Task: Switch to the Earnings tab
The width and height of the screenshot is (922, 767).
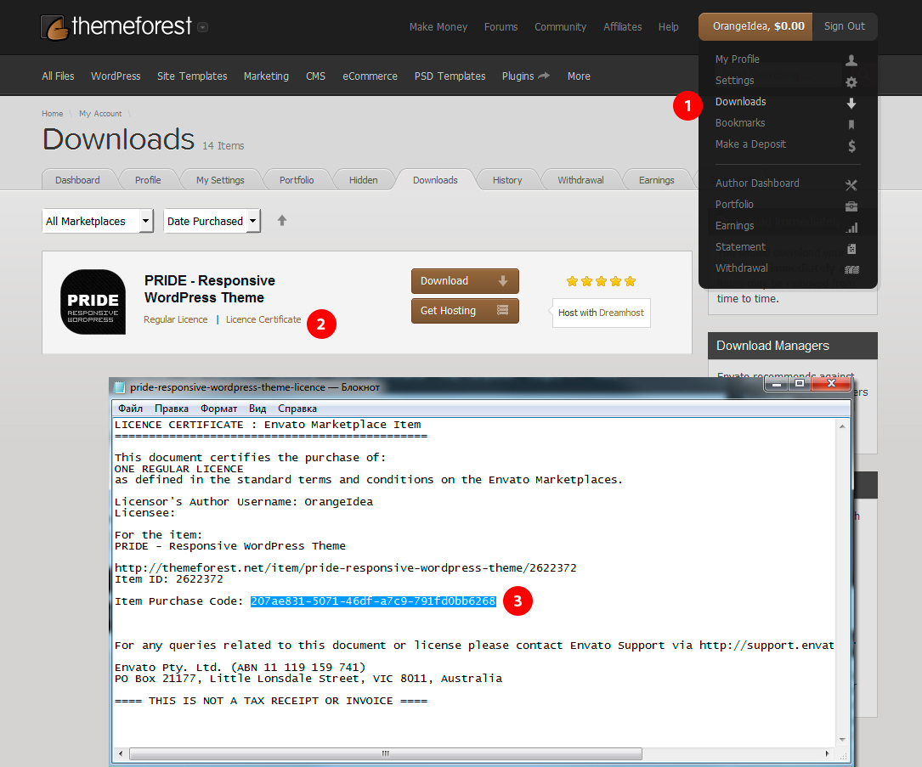Action: pyautogui.click(x=656, y=180)
